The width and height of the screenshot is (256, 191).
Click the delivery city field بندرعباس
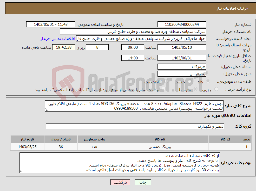182,74
